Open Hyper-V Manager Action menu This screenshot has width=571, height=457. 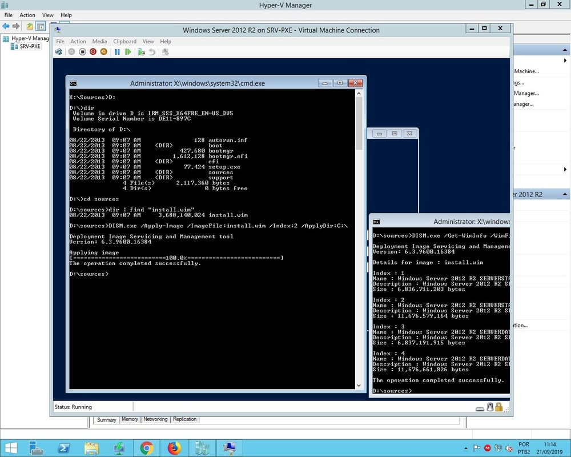click(x=27, y=15)
